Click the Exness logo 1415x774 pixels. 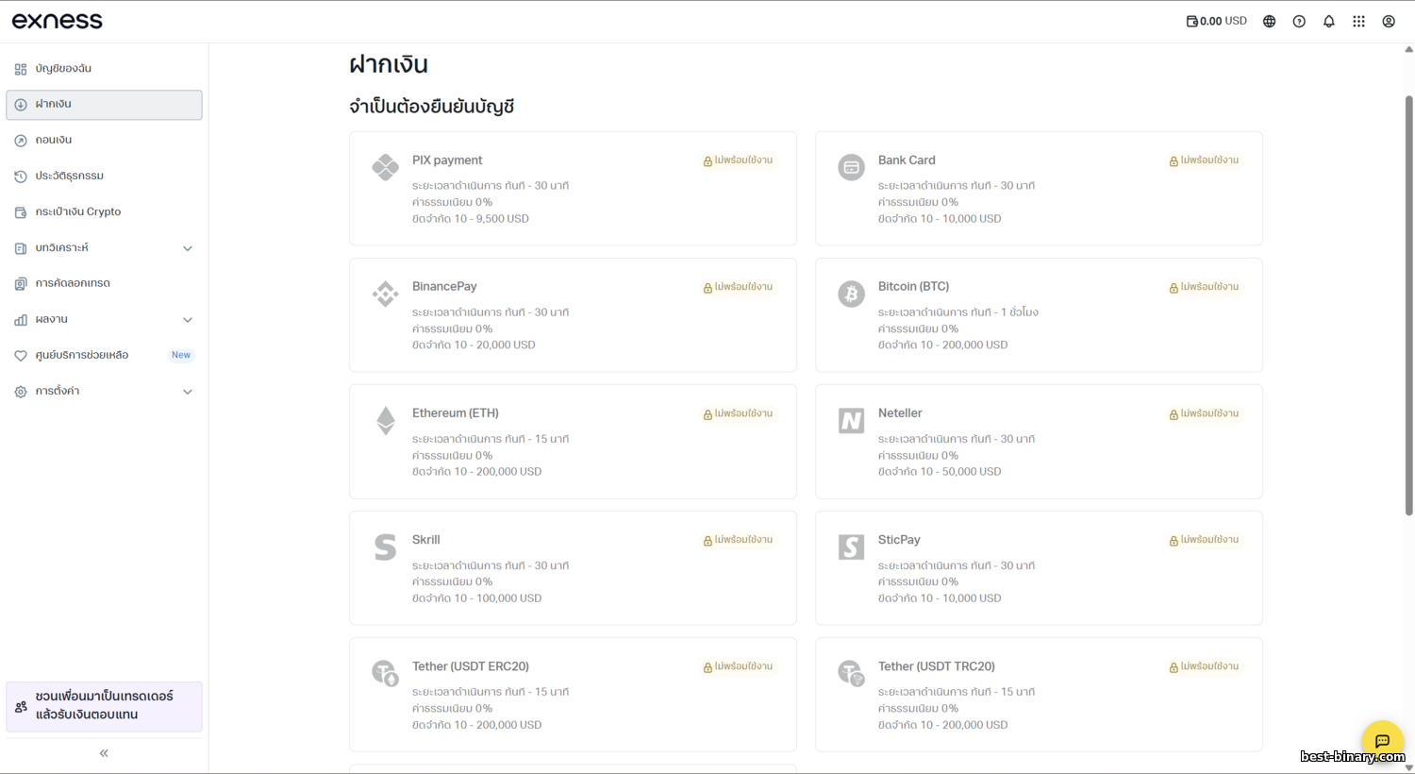point(58,21)
